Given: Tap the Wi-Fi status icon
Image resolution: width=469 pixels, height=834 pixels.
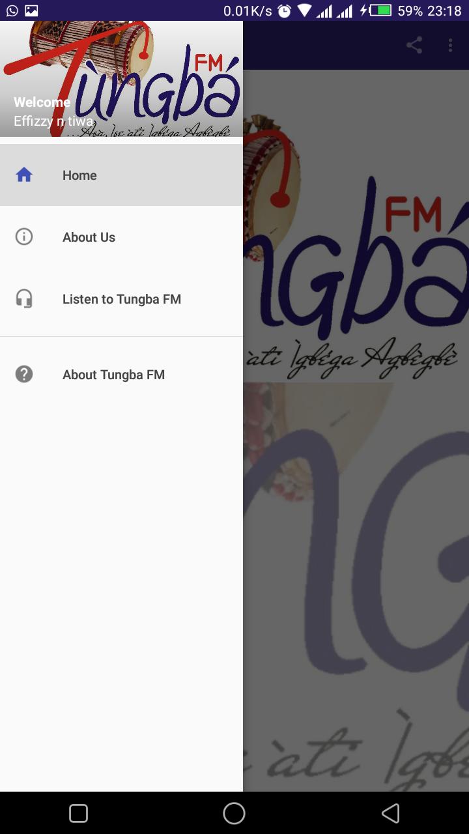Looking at the screenshot, I should point(304,10).
